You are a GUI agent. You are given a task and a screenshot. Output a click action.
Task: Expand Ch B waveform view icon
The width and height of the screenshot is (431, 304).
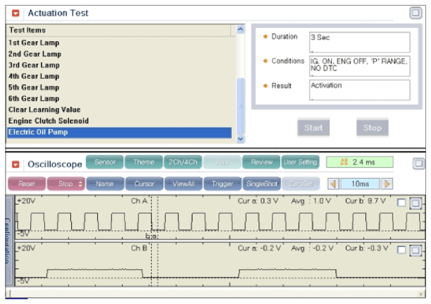coord(416,251)
